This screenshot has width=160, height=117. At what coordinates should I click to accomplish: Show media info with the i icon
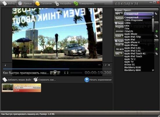click(6, 65)
